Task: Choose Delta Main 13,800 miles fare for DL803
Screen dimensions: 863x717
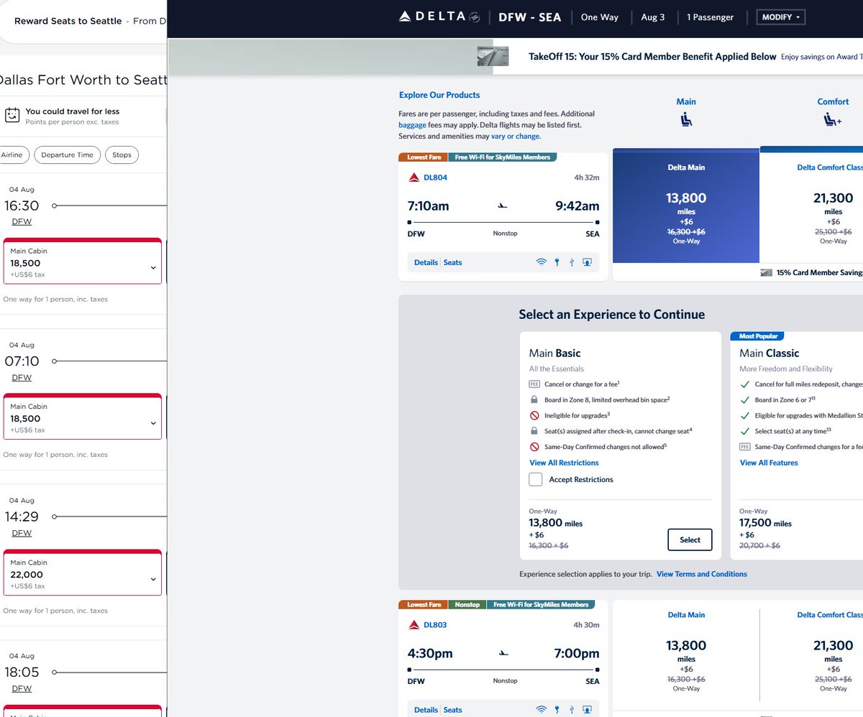Action: (686, 651)
